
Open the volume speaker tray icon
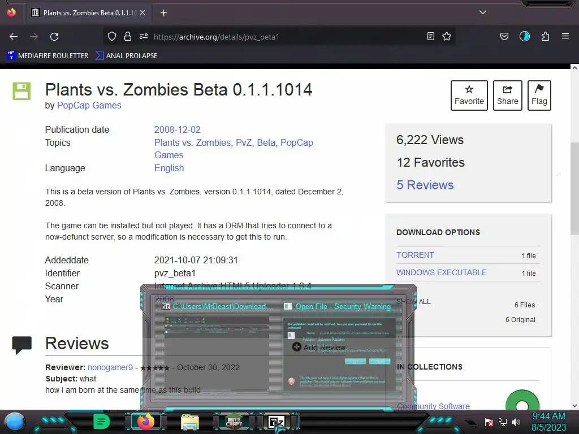[516, 422]
